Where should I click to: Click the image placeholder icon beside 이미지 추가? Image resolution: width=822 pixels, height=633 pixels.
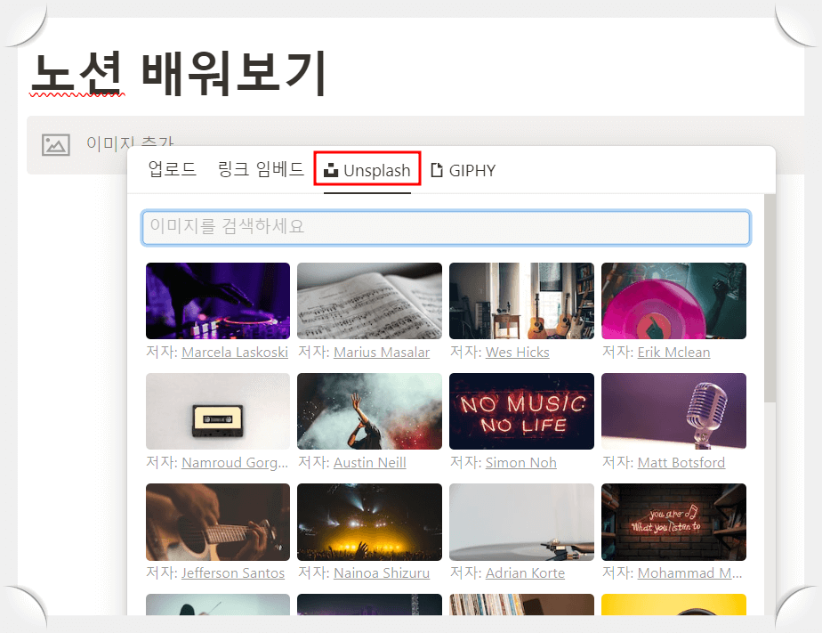[x=56, y=143]
